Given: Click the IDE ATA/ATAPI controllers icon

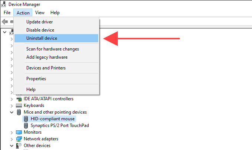Looking at the screenshot, I should (x=19, y=99).
